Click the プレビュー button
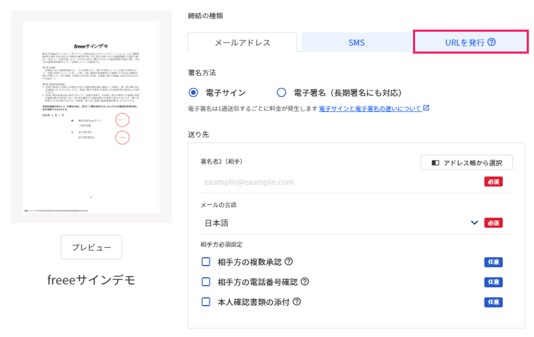The image size is (534, 337). click(x=91, y=247)
